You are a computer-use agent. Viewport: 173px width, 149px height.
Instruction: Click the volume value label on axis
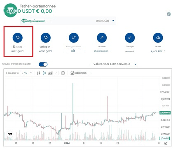point(165,138)
